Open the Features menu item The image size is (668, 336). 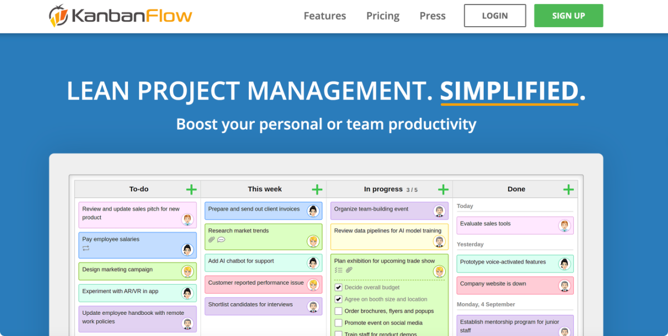(325, 16)
